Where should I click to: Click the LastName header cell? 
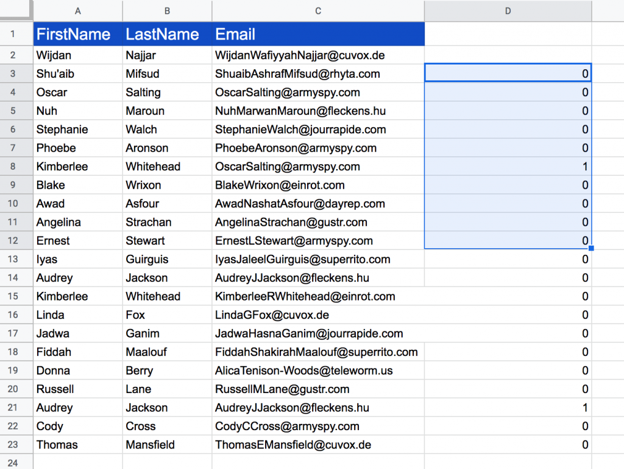[x=167, y=33]
